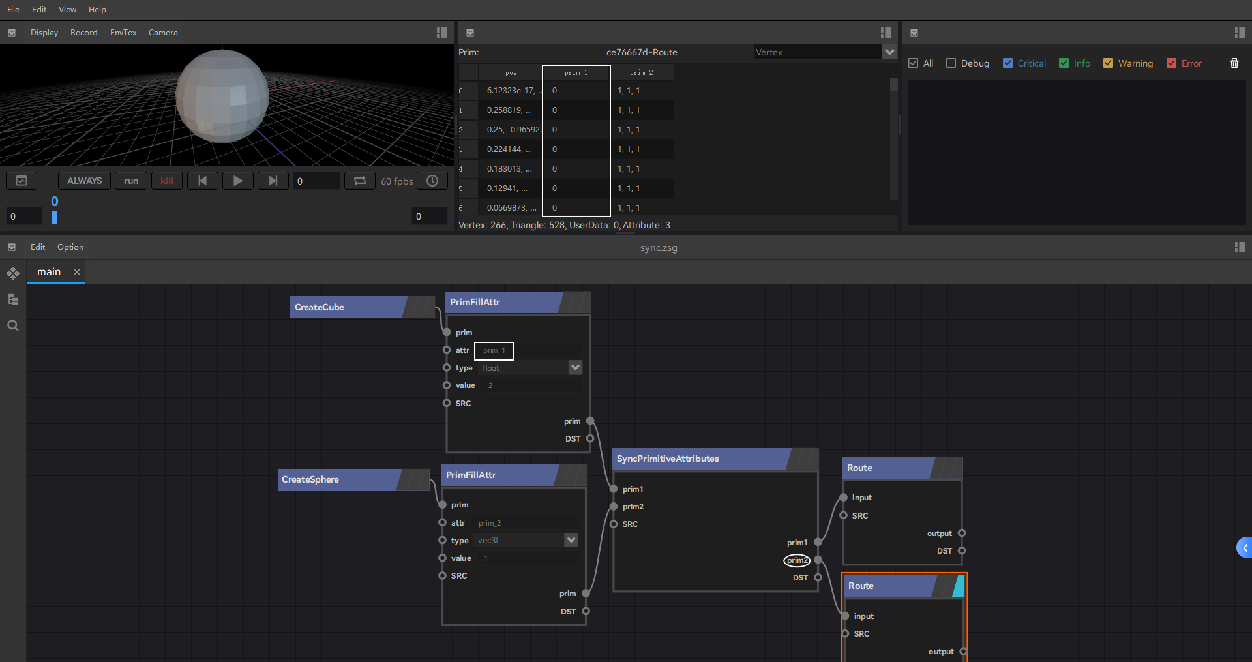The image size is (1252, 662).
Task: Open the node editor Edit menu
Action: pyautogui.click(x=38, y=247)
